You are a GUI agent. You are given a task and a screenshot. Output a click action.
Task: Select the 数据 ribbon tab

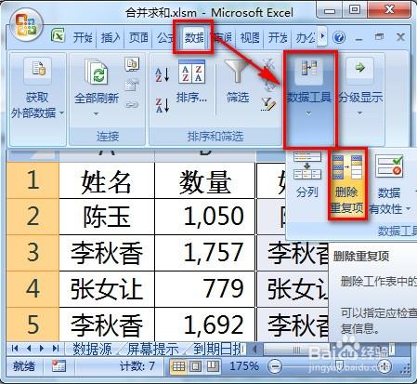(x=194, y=38)
